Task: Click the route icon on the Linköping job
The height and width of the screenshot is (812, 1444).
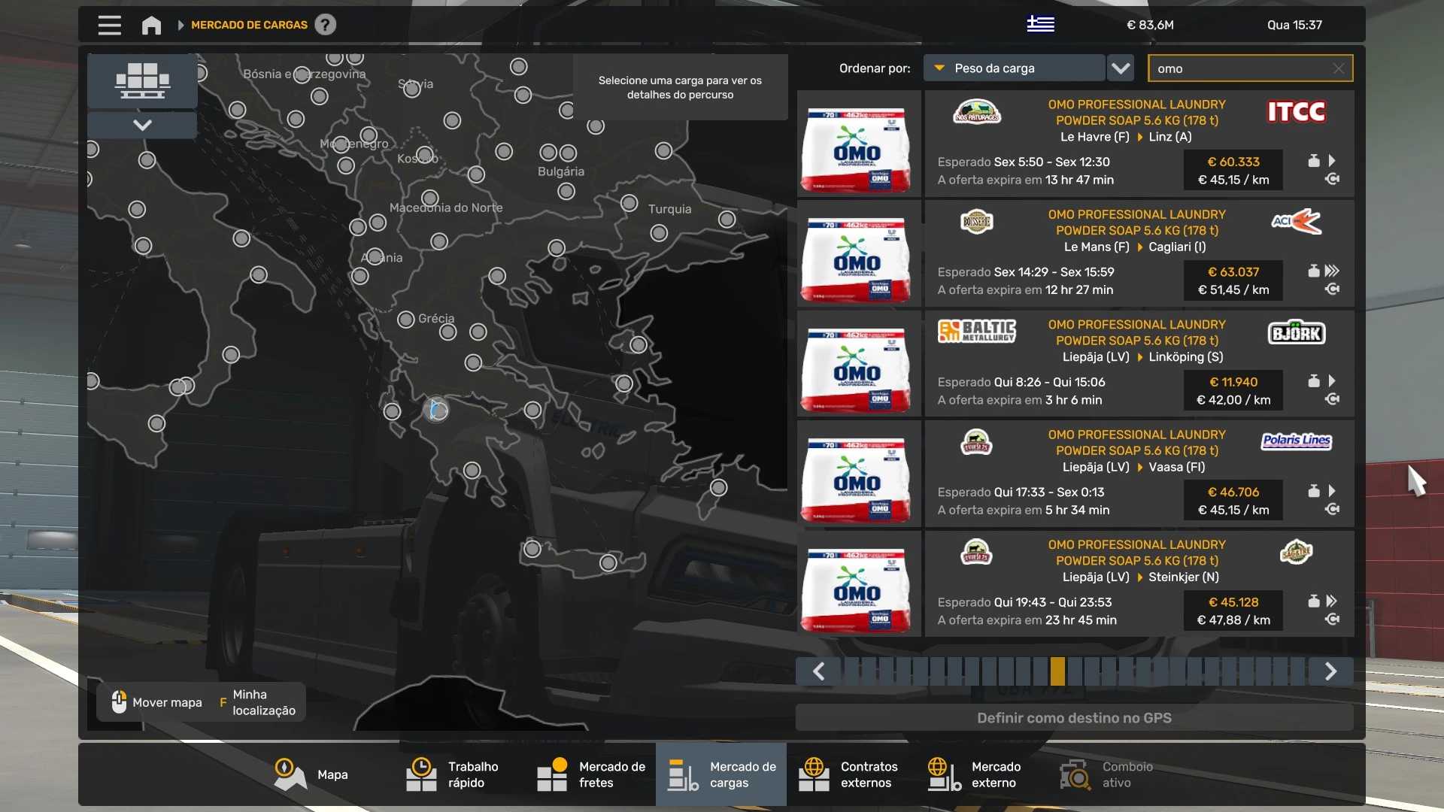Action: click(x=1332, y=399)
